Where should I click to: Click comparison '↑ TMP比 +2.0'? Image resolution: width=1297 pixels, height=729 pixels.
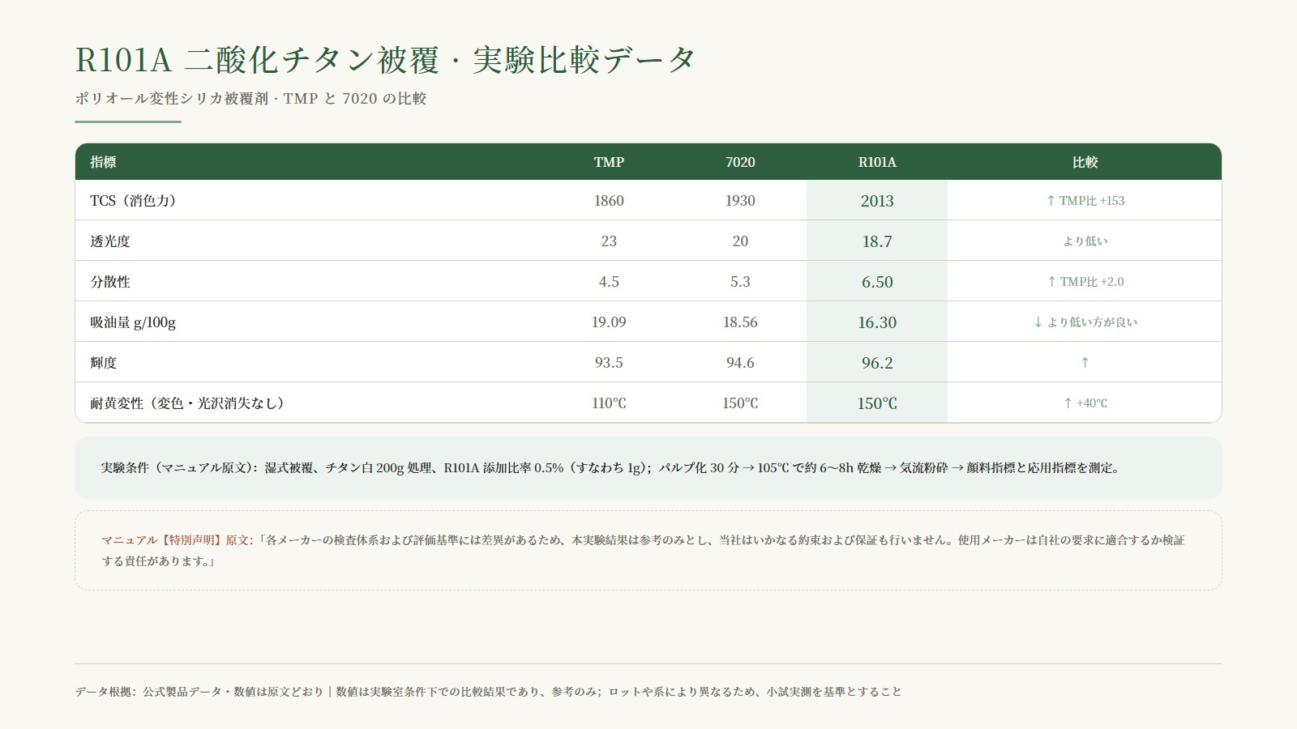(1085, 282)
